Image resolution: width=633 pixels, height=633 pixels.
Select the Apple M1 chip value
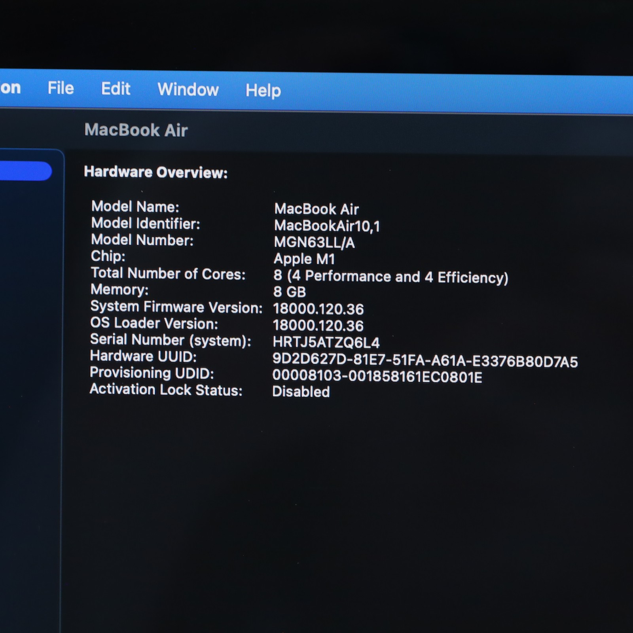(304, 259)
